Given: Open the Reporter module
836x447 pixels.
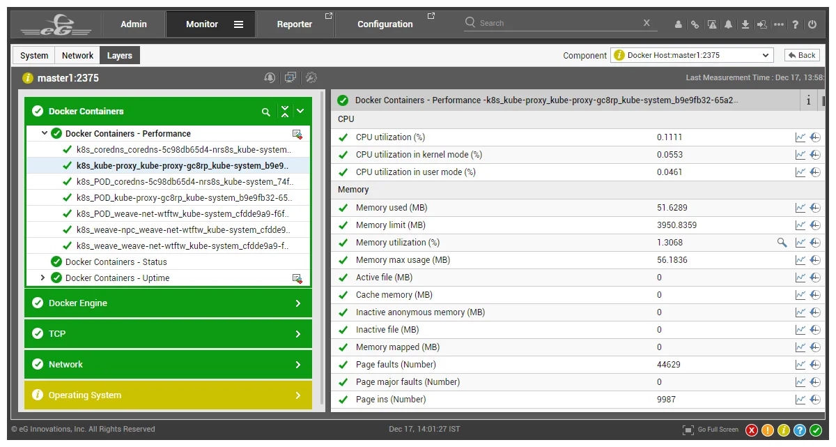Looking at the screenshot, I should click(x=295, y=24).
